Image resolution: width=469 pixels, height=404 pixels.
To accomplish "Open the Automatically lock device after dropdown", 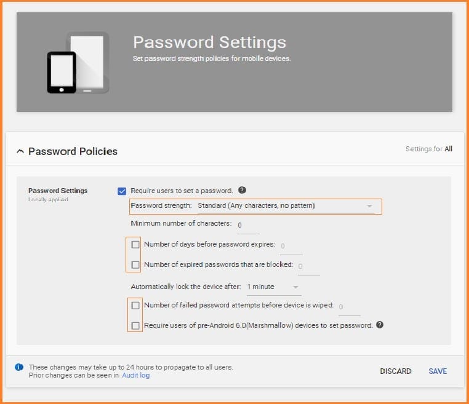I will pos(273,287).
